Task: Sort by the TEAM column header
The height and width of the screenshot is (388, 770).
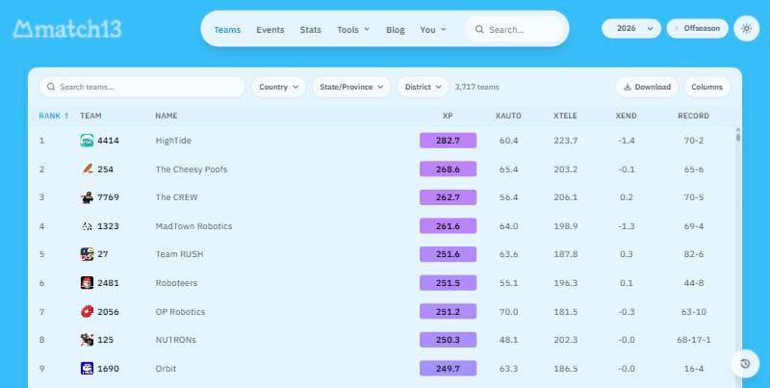Action: (90, 116)
